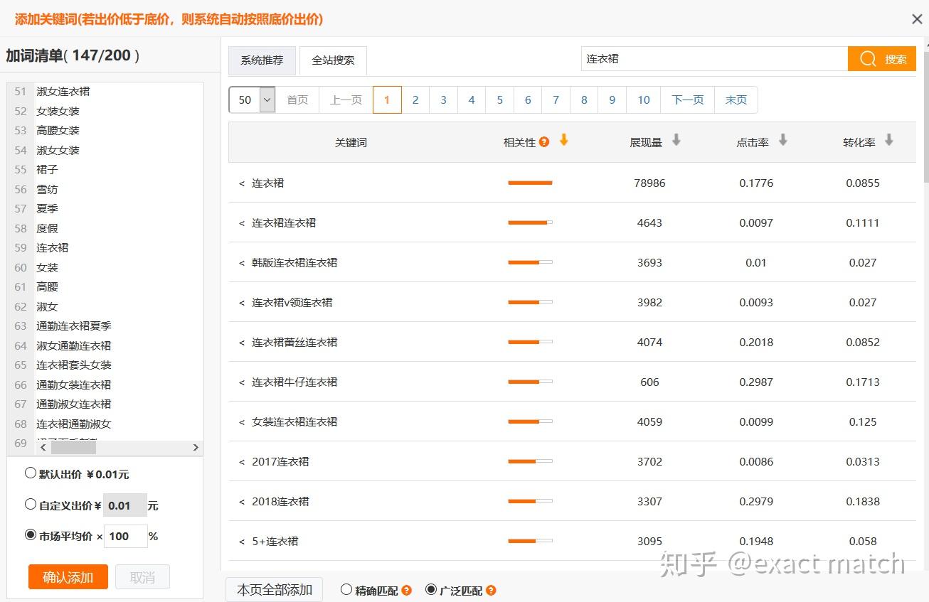Select 雪纺 in added list

pos(47,190)
